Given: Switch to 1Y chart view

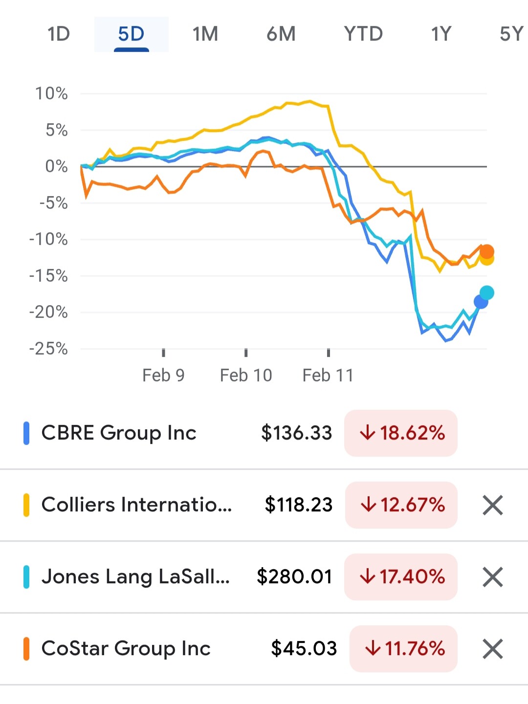Looking at the screenshot, I should tap(440, 34).
